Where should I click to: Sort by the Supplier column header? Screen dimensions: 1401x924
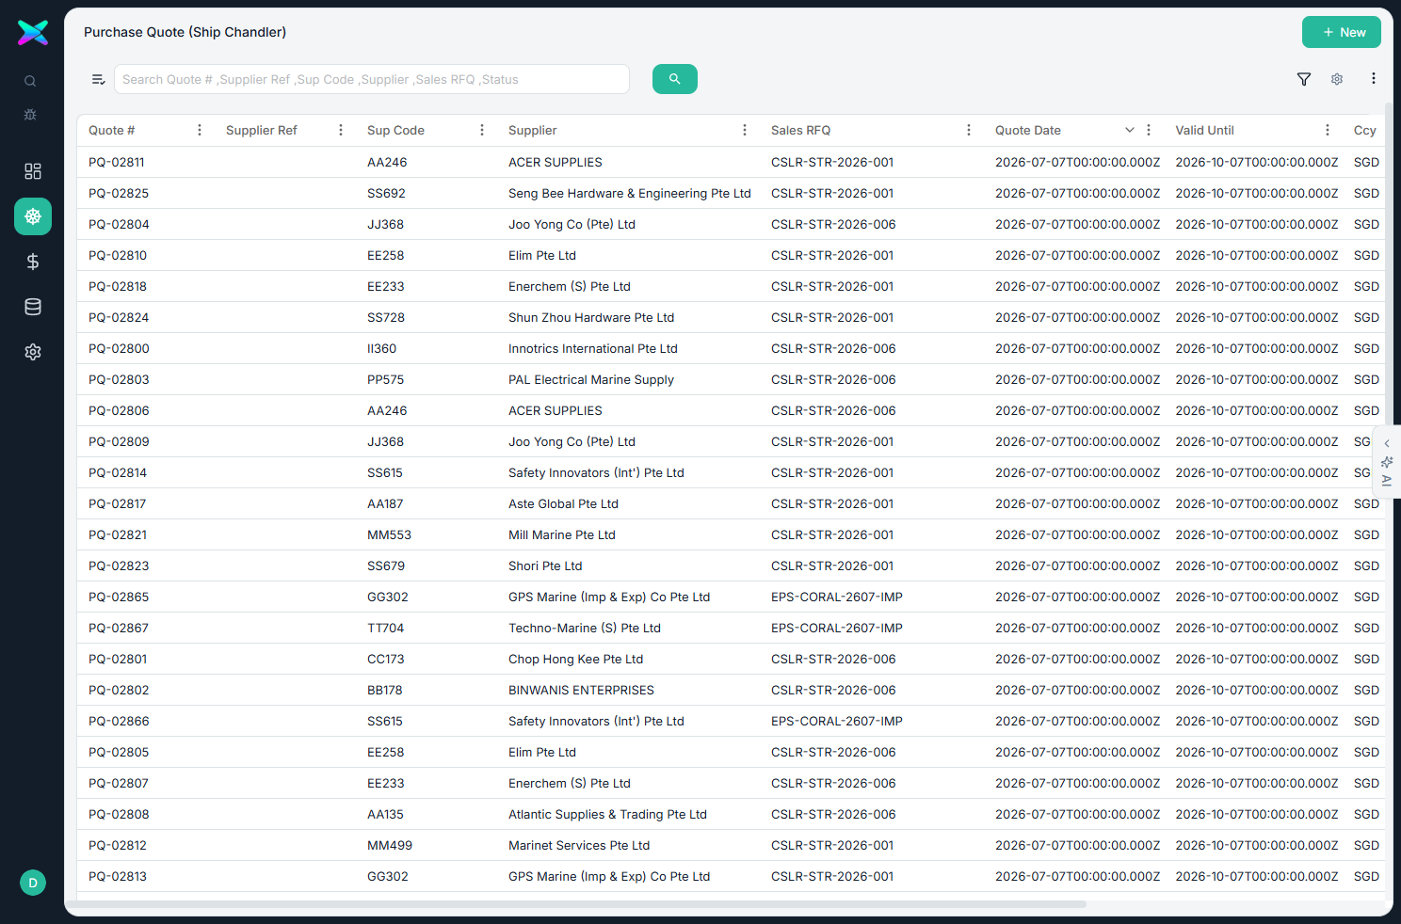533,130
